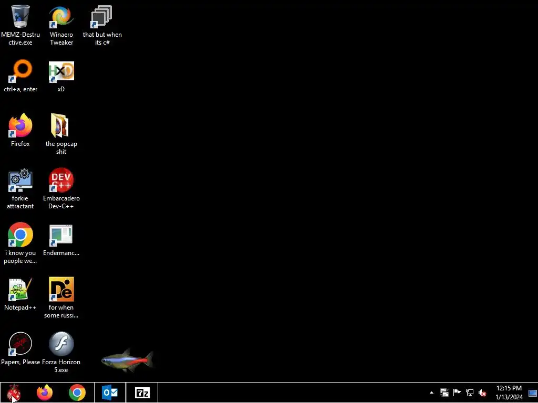Open Outlook from the taskbar
Viewport: 538px width, 403px height.
(110, 393)
